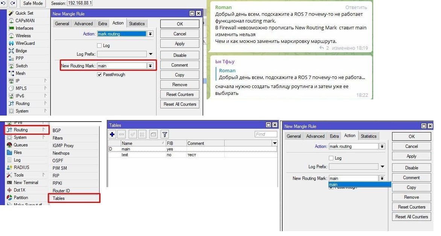441x236 pixels.
Task: Click the blue plus Add icon in Tables
Action: [x=112, y=134]
